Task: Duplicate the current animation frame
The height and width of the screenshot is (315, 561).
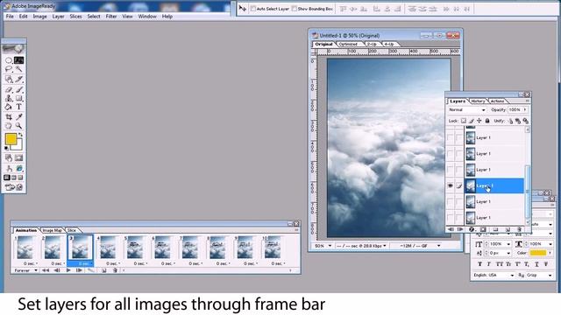Action: (103, 270)
